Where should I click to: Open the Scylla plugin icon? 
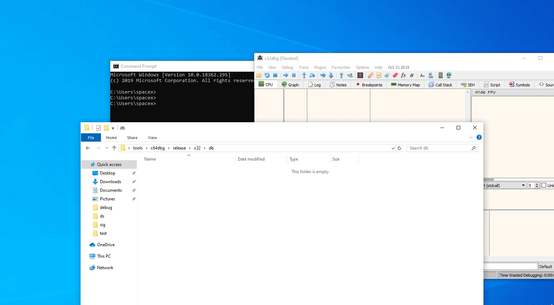(360, 75)
